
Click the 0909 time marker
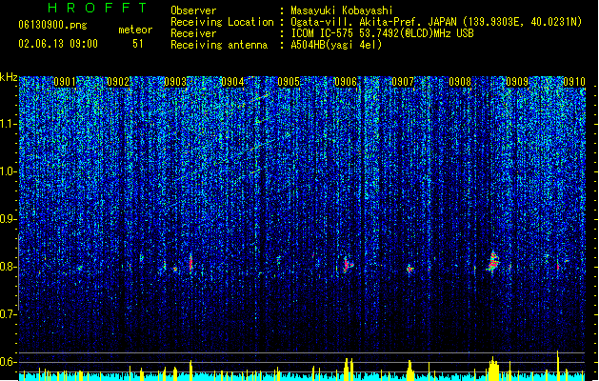(517, 82)
